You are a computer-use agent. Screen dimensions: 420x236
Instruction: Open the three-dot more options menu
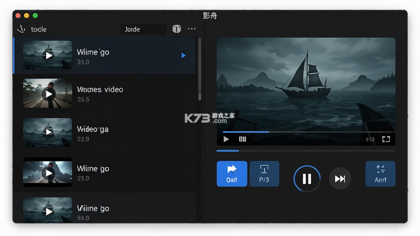pos(192,29)
